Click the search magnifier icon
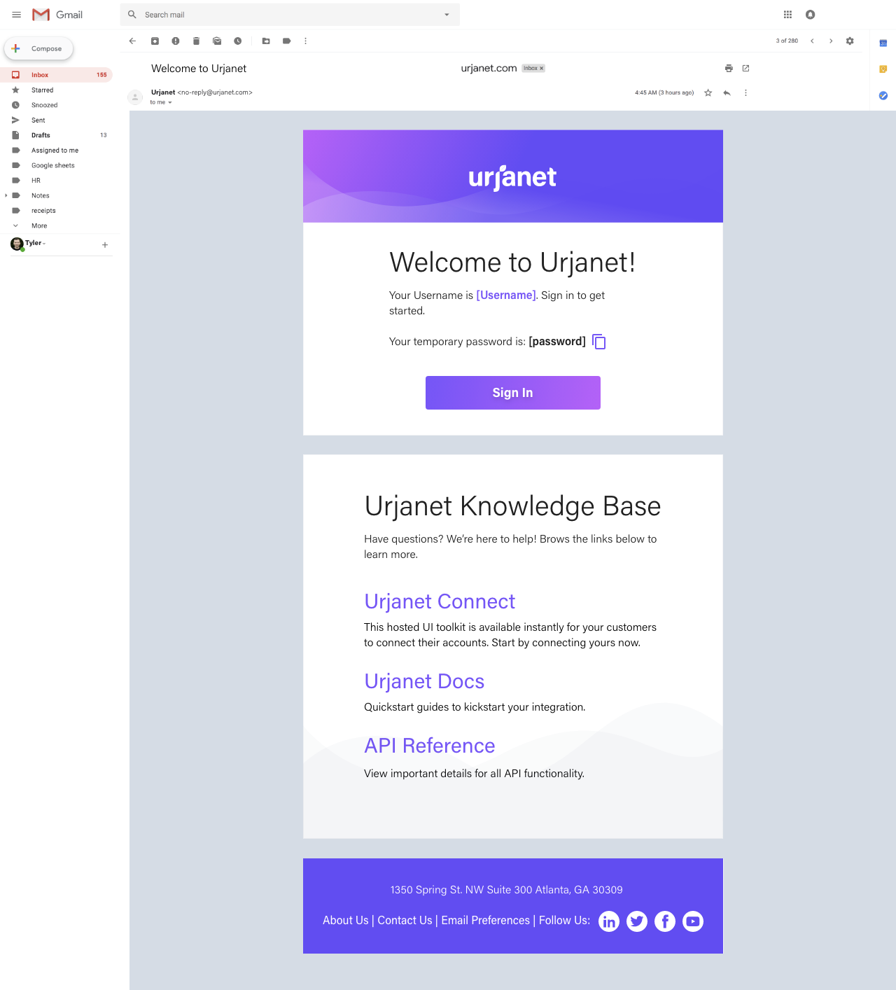 pyautogui.click(x=132, y=15)
